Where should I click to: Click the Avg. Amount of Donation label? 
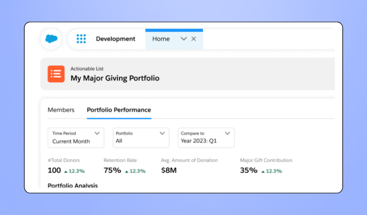189,160
